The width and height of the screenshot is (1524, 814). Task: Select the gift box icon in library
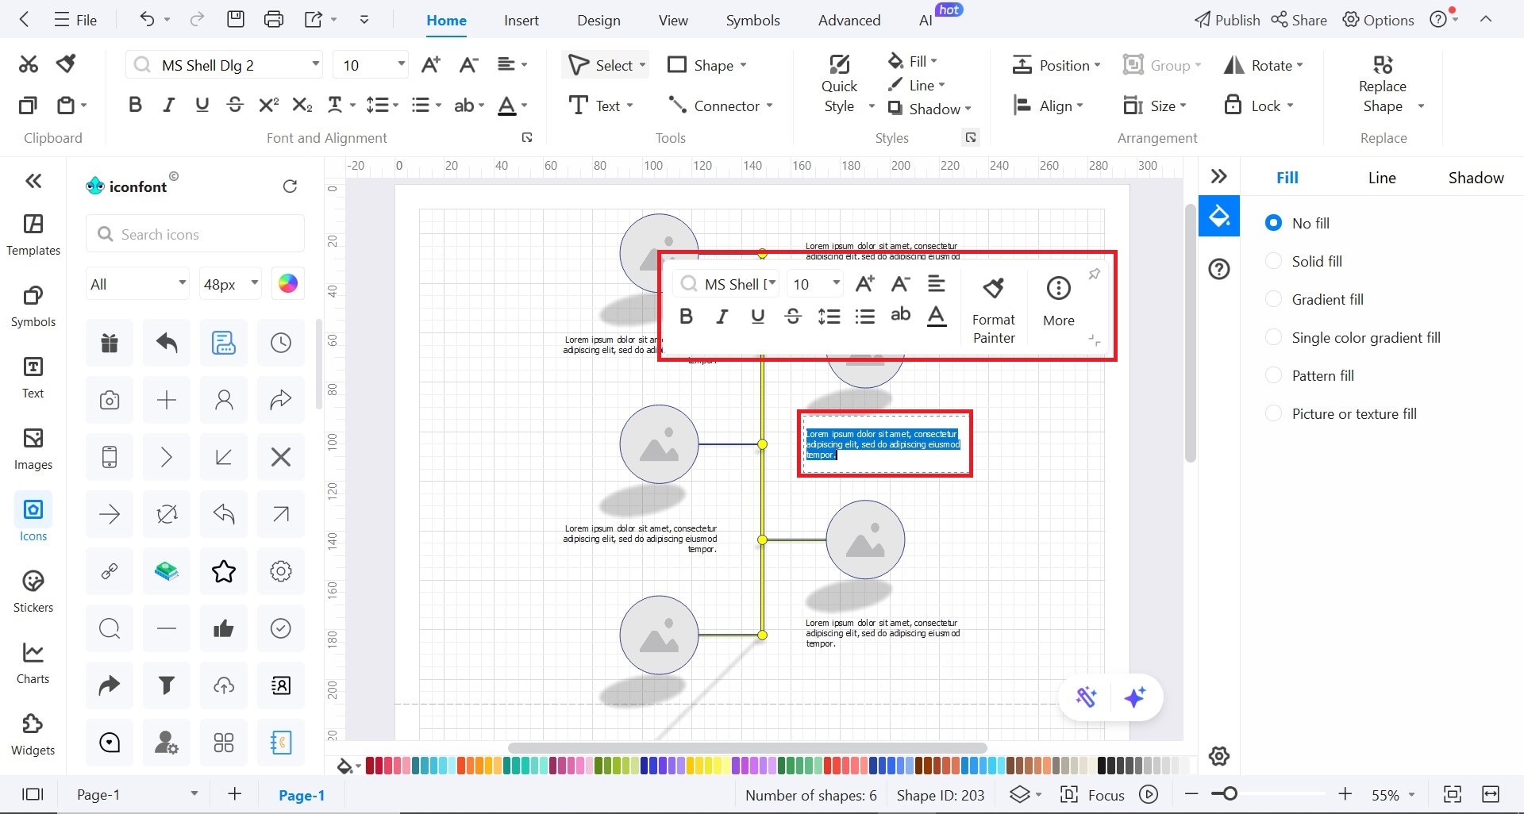pyautogui.click(x=110, y=343)
